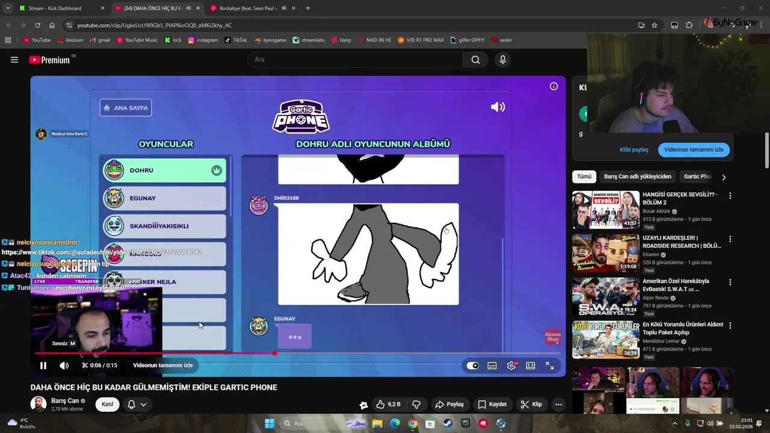Open 'En Kötü Yorumlu Ürünleri Aldım' video title
This screenshot has width=770, height=433.
(x=683, y=328)
